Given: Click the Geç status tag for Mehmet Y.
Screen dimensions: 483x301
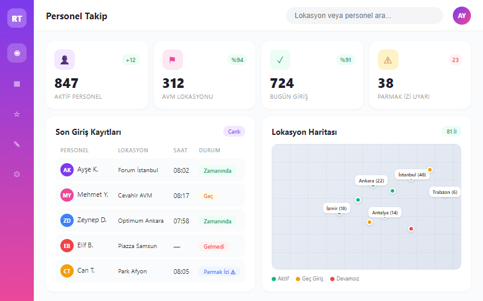Looking at the screenshot, I should 208,196.
